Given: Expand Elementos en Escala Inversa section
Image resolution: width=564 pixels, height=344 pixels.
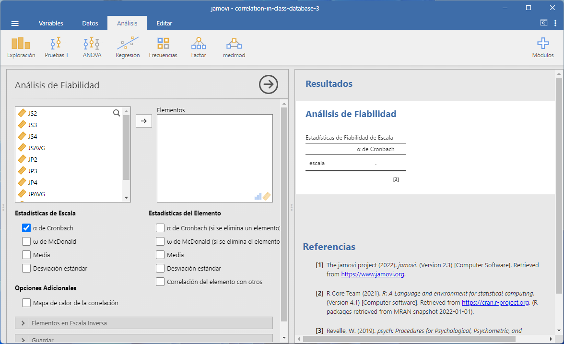Looking at the screenshot, I should 144,323.
